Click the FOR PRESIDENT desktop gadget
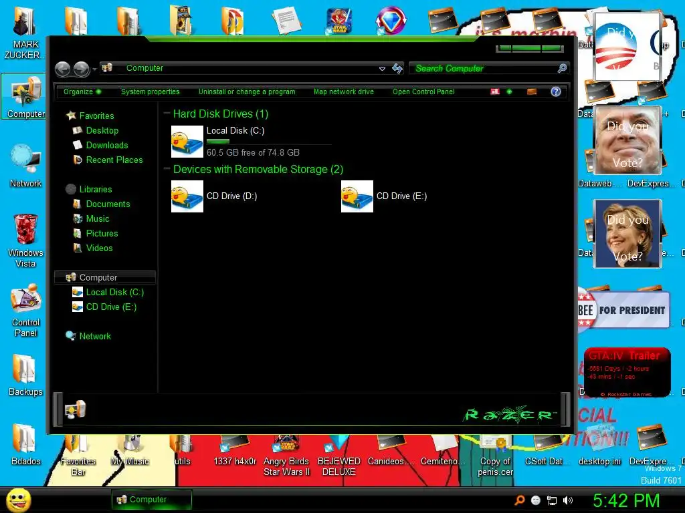 click(x=624, y=310)
